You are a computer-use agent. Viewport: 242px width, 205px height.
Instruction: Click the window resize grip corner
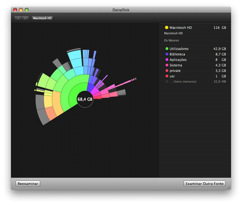pos(229,187)
